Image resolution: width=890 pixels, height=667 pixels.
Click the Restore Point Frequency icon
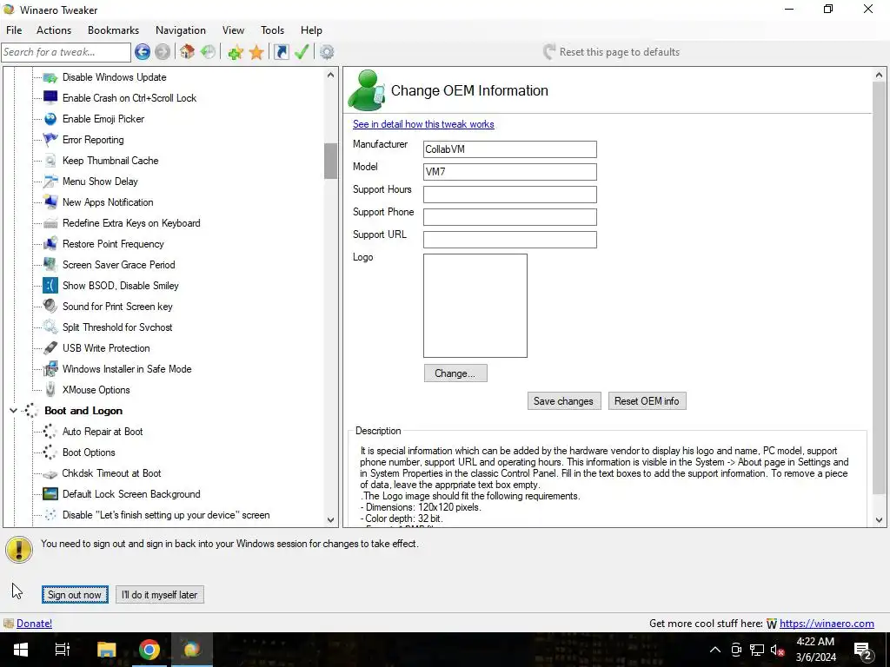[50, 244]
